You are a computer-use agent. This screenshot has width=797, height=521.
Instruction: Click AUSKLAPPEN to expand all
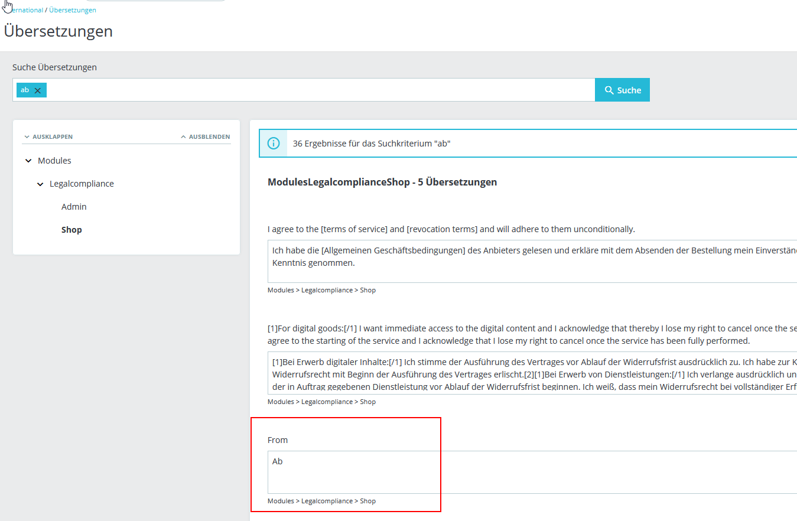point(48,136)
